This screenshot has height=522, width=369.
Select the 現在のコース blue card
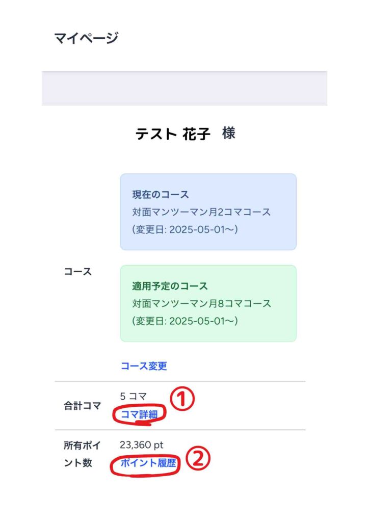click(208, 212)
